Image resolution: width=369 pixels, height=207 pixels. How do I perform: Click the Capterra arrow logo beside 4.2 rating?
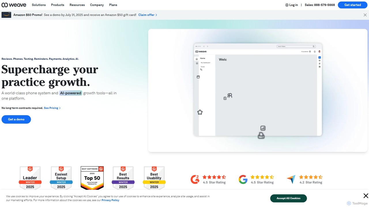pyautogui.click(x=291, y=180)
